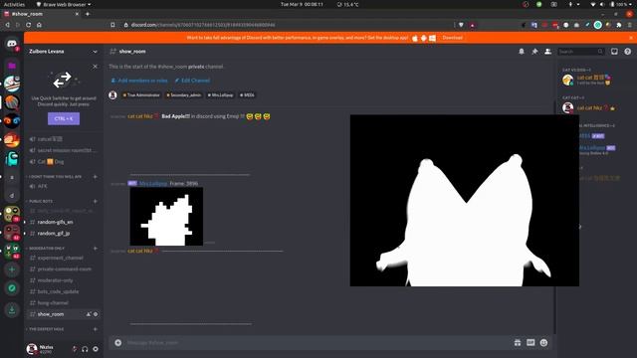Open the Bad Apple frame image thumbnail
The height and width of the screenshot is (358, 637).
click(x=166, y=217)
